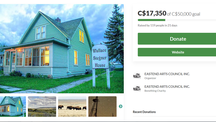Click the green filled part of progress bar

[x=151, y=20]
